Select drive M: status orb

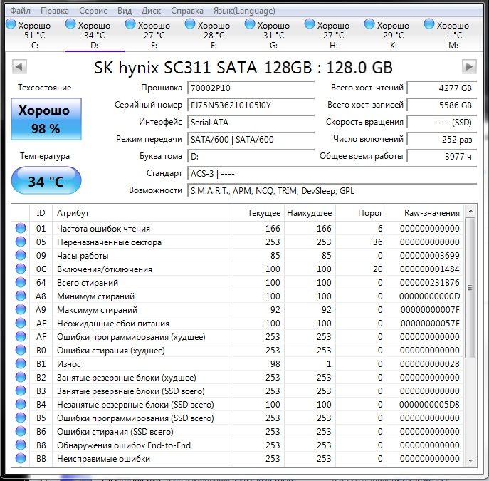(x=429, y=24)
